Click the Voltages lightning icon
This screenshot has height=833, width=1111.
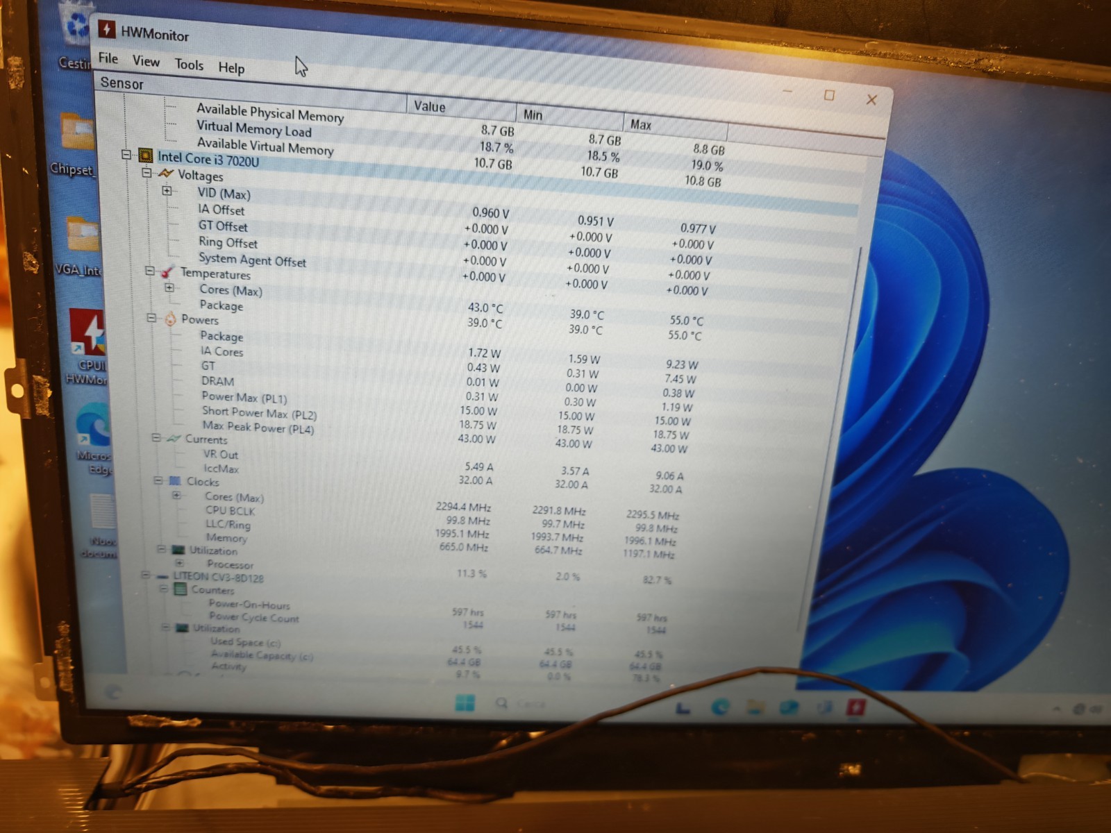[165, 173]
